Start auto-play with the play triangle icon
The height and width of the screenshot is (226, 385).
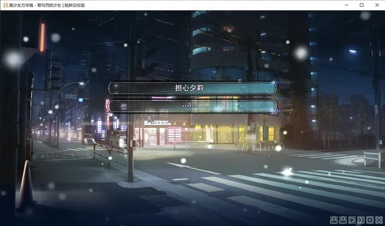[x=352, y=220]
